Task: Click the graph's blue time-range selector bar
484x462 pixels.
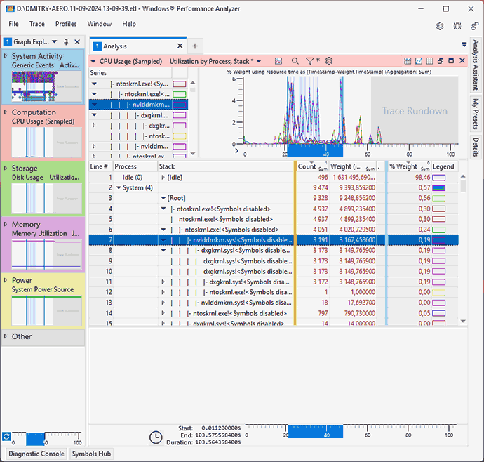Action: [x=315, y=151]
